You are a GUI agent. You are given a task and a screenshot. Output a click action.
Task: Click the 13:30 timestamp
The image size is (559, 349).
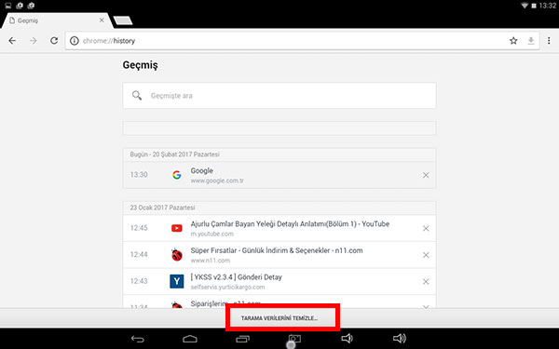[x=139, y=175]
